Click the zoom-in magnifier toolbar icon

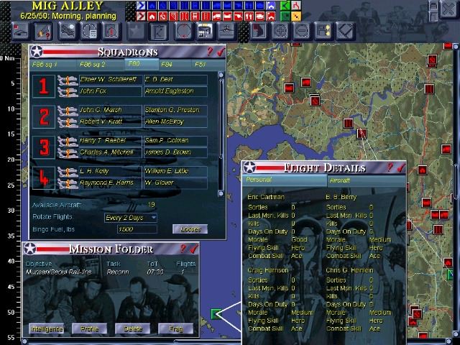tap(280, 31)
